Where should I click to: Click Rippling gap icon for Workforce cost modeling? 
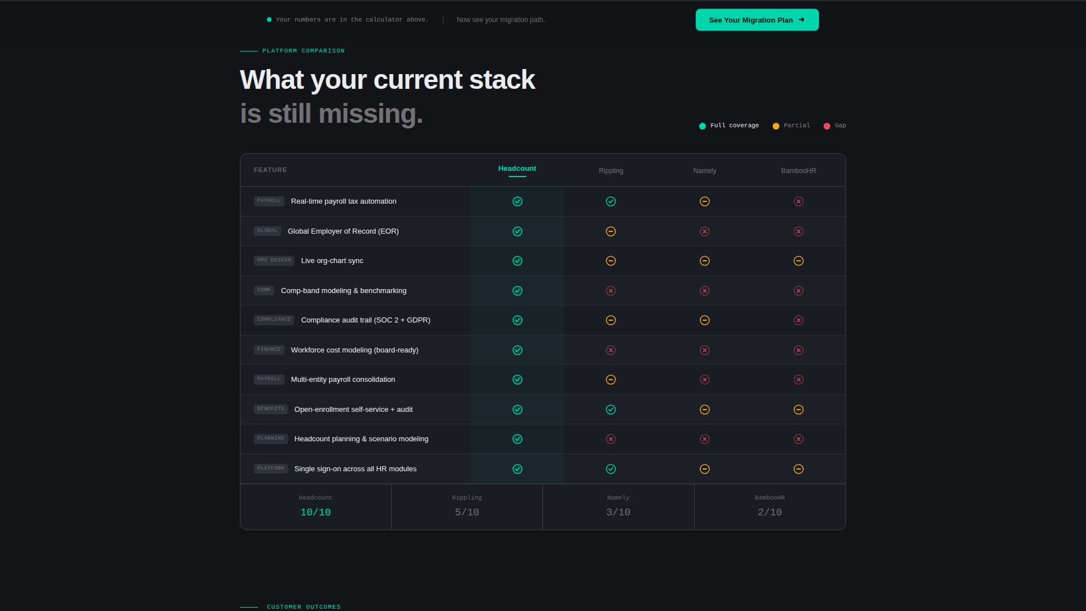pyautogui.click(x=611, y=350)
